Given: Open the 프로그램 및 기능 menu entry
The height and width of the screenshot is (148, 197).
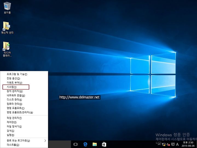Looking at the screenshot, I should [x=24, y=74].
